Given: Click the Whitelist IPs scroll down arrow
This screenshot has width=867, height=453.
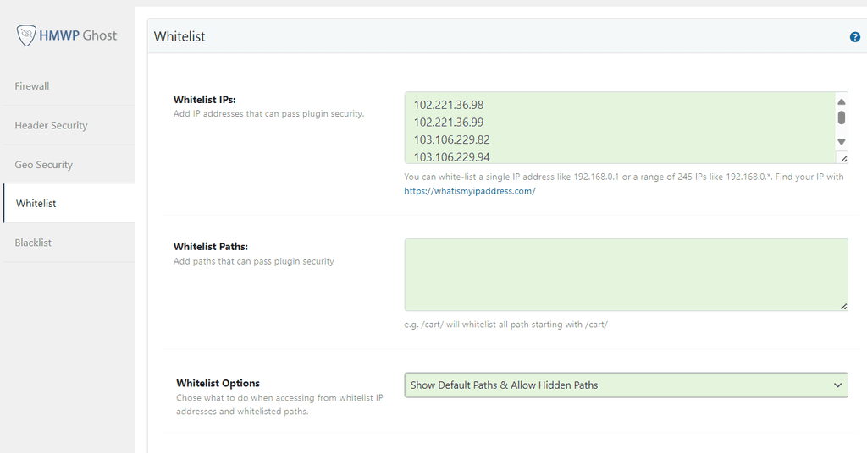Looking at the screenshot, I should 842,142.
